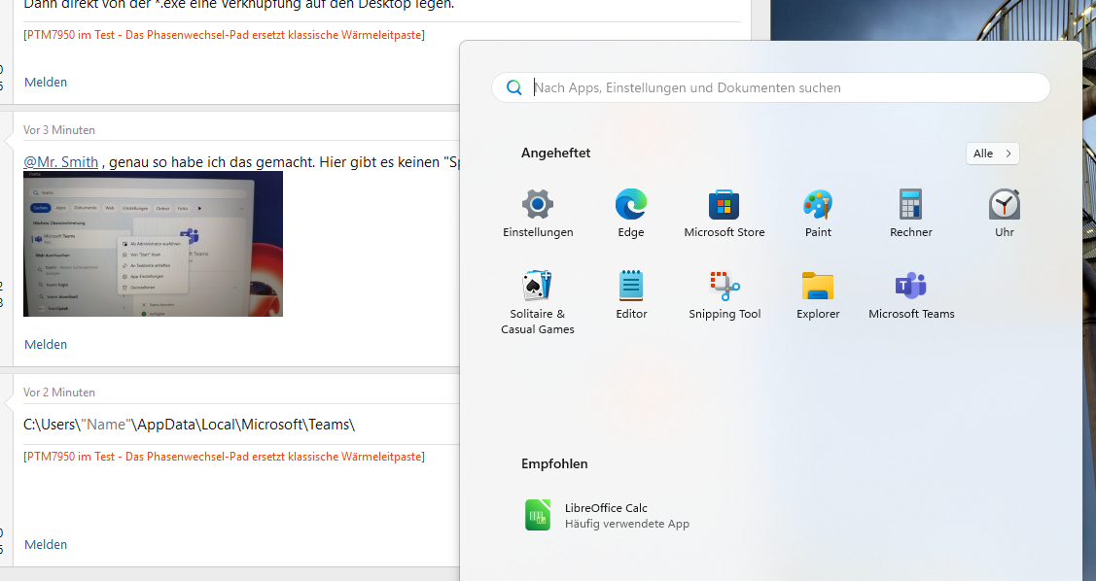
Task: Open Einstellungen from pinned apps
Action: (x=538, y=214)
